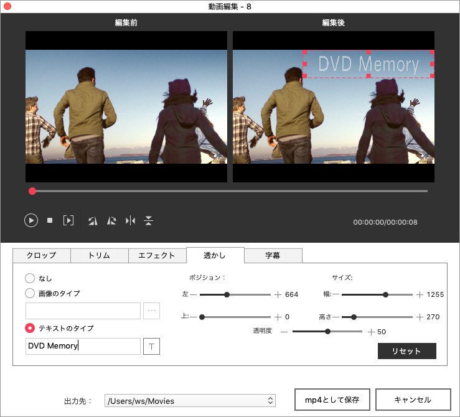The image size is (460, 417).
Task: Decrease left position with minus
Action: pos(194,294)
